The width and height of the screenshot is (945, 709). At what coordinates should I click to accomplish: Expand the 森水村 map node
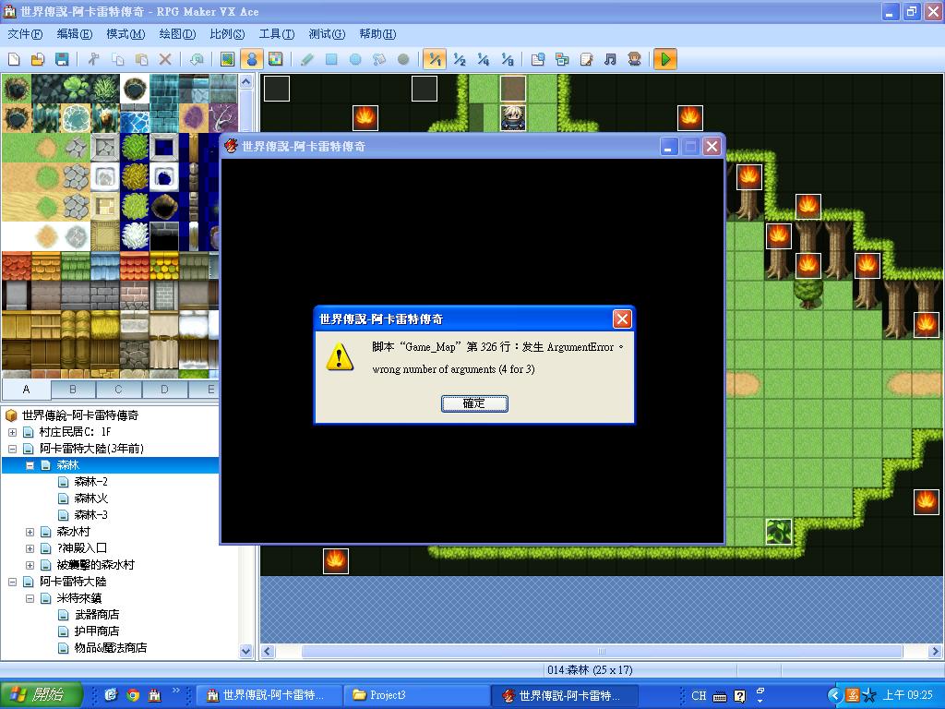point(30,532)
